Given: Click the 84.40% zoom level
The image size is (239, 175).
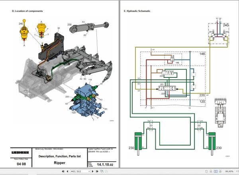Looking at the screenshot, I should tap(229, 171).
